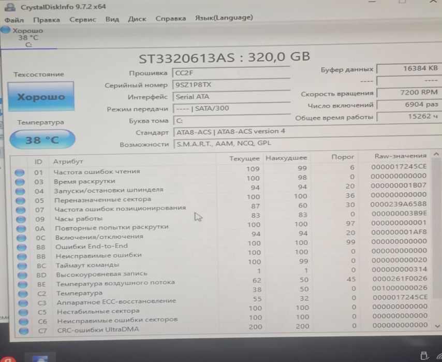This screenshot has height=362, width=442.
Task: Open the Язык(Language) menu
Action: coord(224,18)
